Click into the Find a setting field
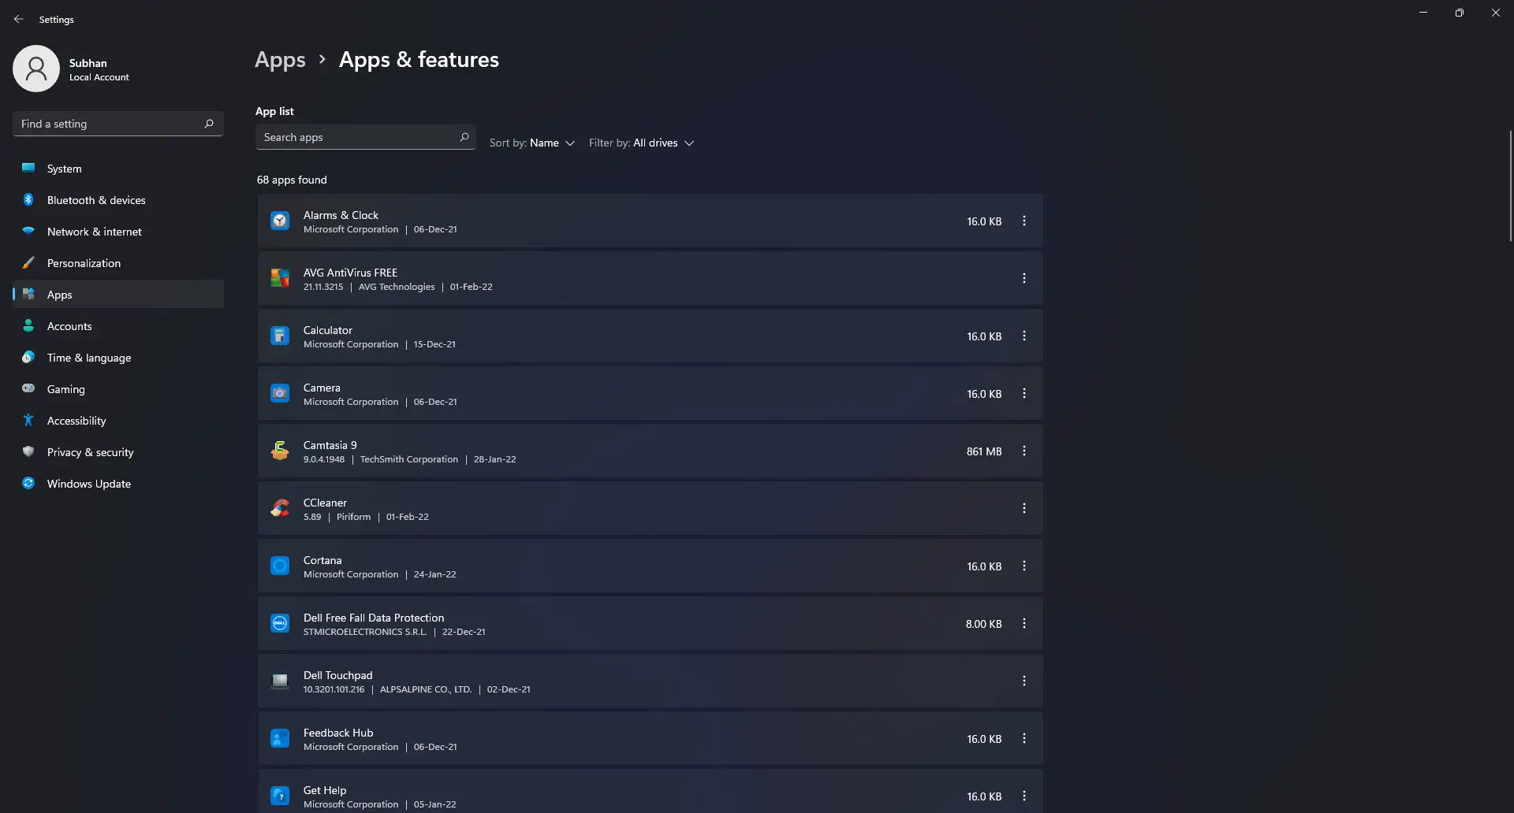The height and width of the screenshot is (813, 1514). pyautogui.click(x=118, y=124)
